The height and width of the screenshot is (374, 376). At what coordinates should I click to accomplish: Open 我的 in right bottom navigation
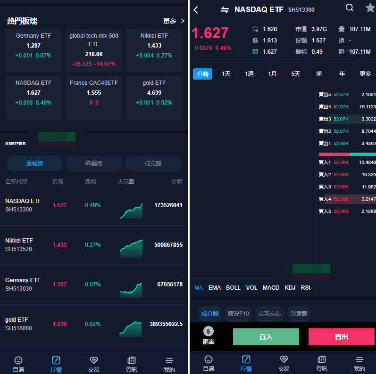coord(359,363)
